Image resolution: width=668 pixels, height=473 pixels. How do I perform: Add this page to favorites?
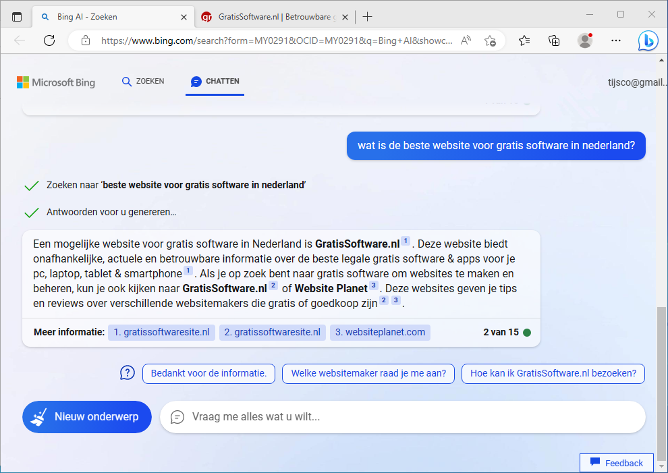(x=491, y=40)
